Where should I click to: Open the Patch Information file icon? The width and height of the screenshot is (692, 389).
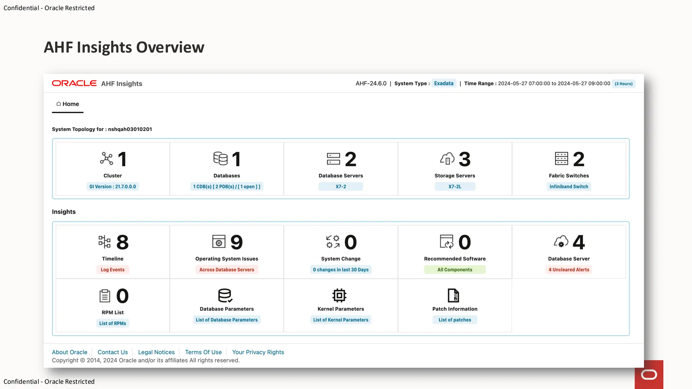coord(453,295)
